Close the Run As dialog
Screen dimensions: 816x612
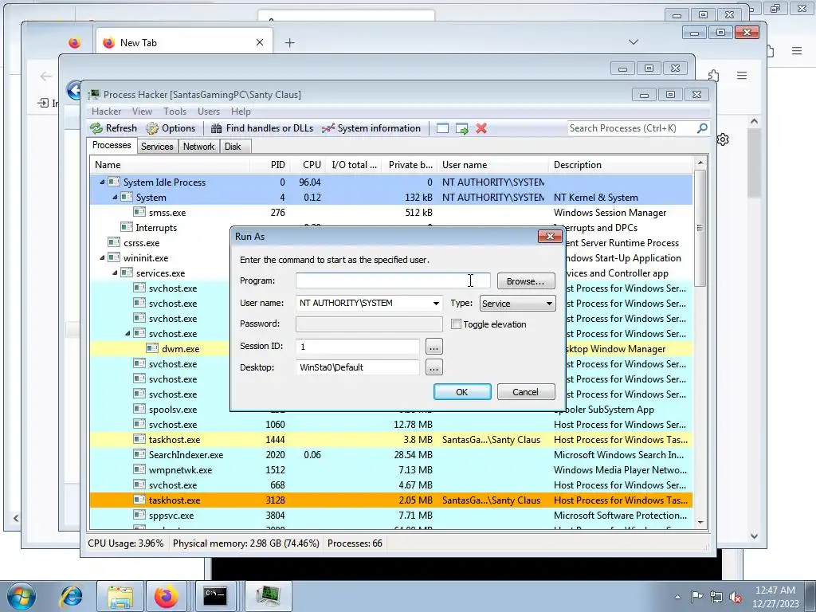pyautogui.click(x=550, y=236)
